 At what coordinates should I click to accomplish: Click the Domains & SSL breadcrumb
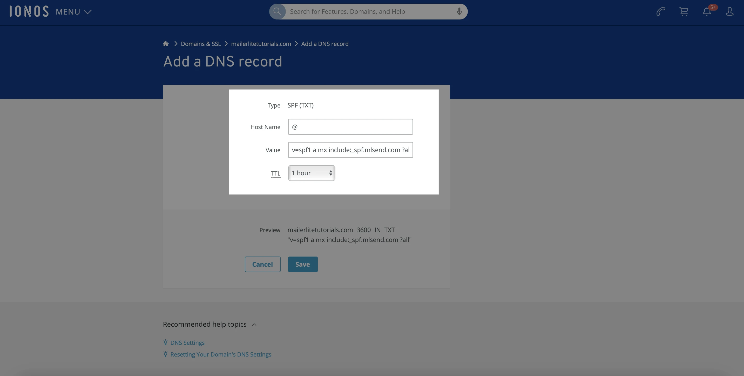click(201, 44)
